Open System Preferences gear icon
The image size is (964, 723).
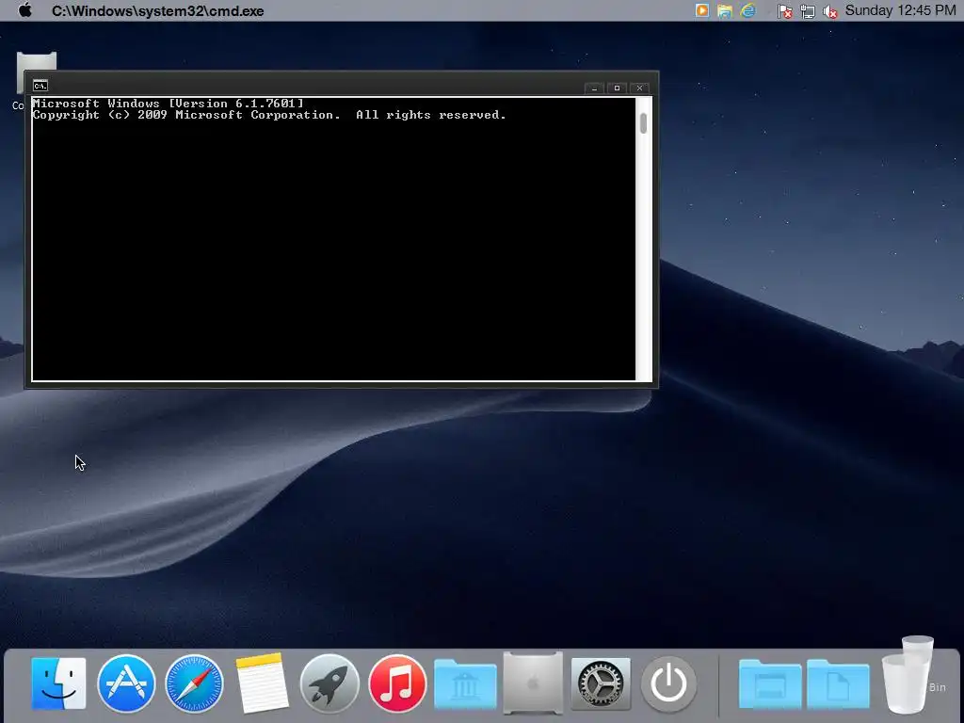tap(601, 683)
